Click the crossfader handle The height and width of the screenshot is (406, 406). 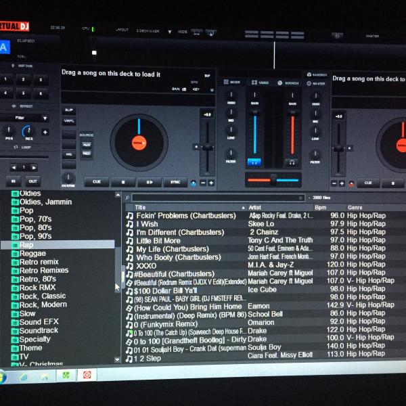coord(273,179)
